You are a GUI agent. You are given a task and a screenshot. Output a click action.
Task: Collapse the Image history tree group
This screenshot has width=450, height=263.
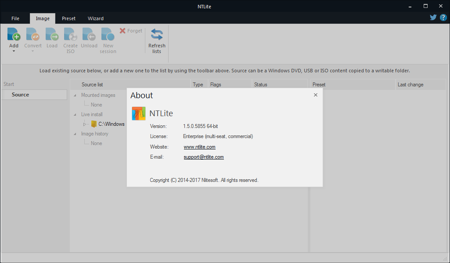(x=75, y=134)
